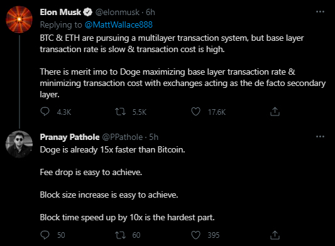The image size is (335, 246).
Task: Open Elon Musk's profile via display name
Action: tap(60, 12)
